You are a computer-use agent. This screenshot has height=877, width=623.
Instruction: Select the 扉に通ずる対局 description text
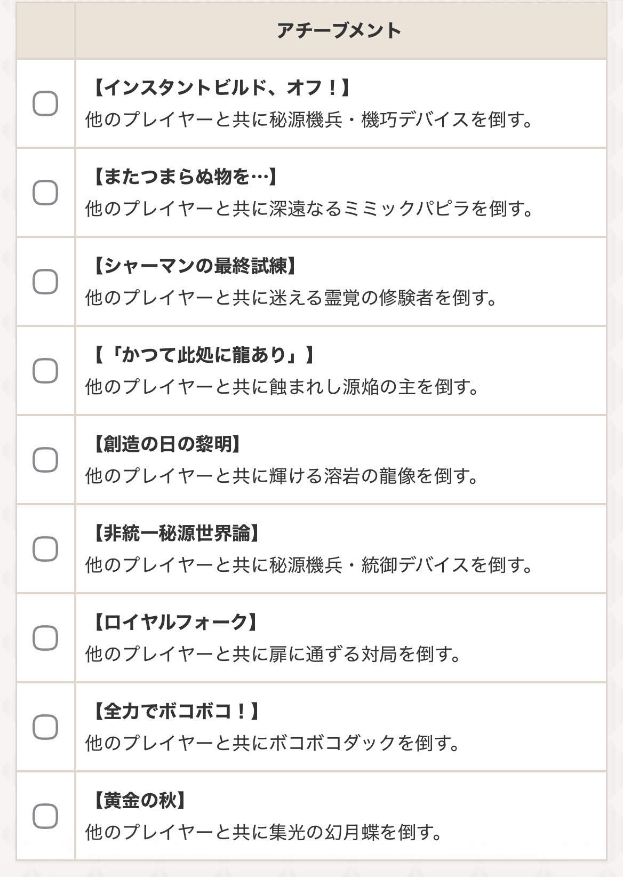tap(273, 654)
